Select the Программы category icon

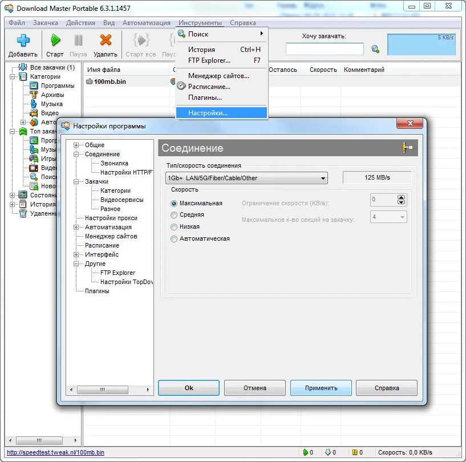click(x=34, y=86)
